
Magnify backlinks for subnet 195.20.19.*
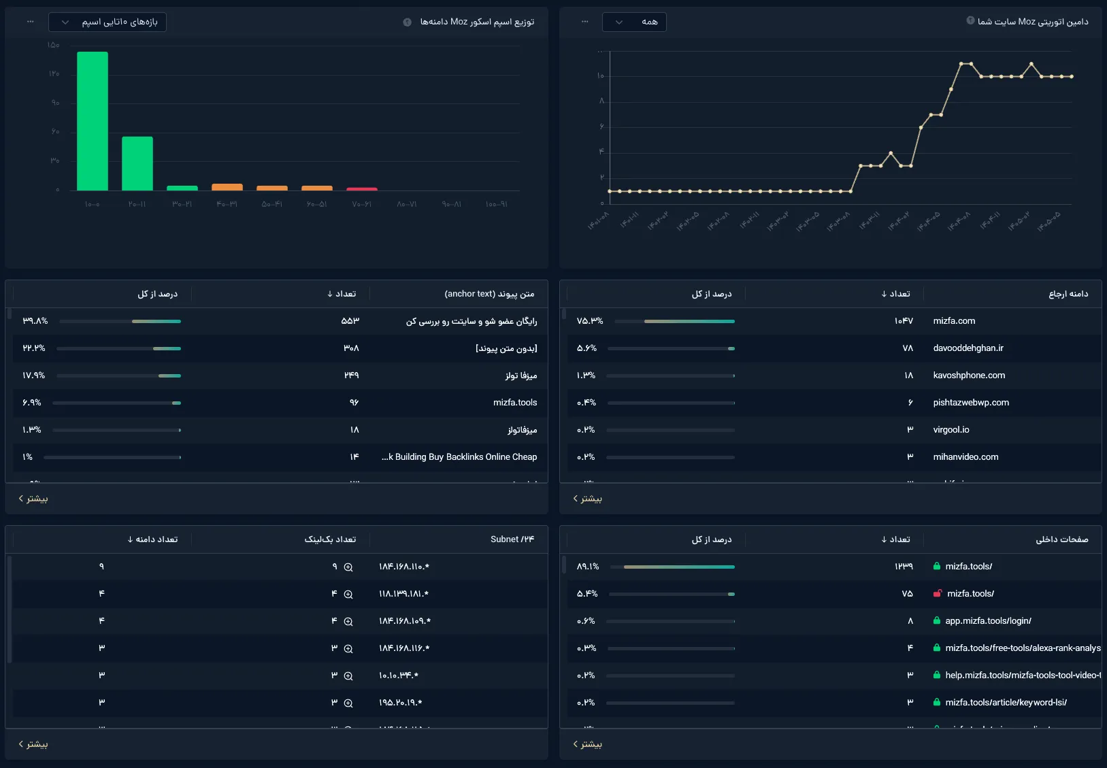[x=348, y=703]
